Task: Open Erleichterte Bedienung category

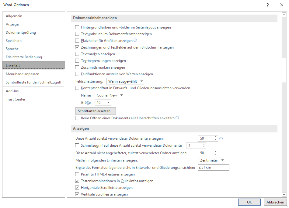Action: click(x=33, y=57)
